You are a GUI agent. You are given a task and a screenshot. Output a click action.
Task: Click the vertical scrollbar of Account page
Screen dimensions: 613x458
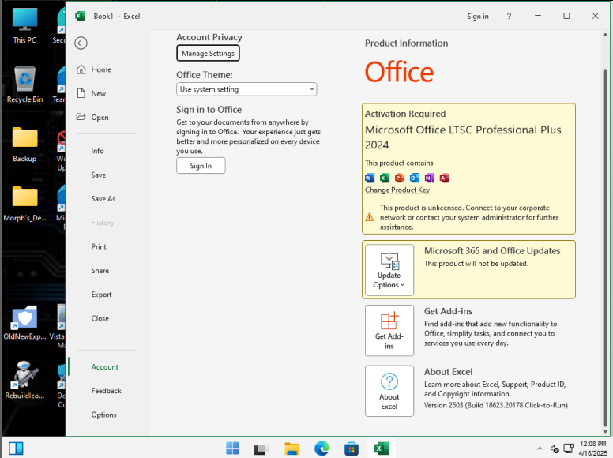605,247
